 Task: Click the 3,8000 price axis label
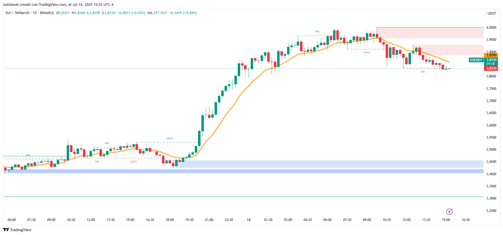coord(491,76)
